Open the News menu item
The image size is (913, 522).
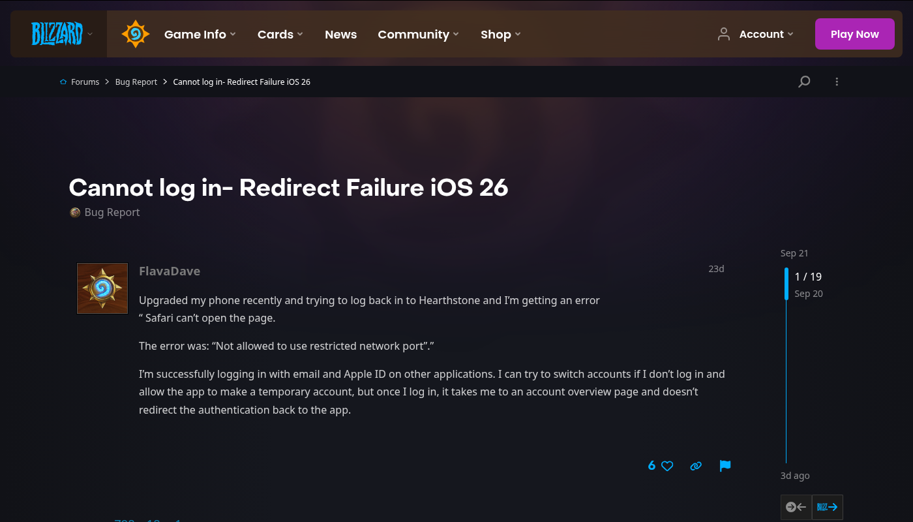point(340,35)
